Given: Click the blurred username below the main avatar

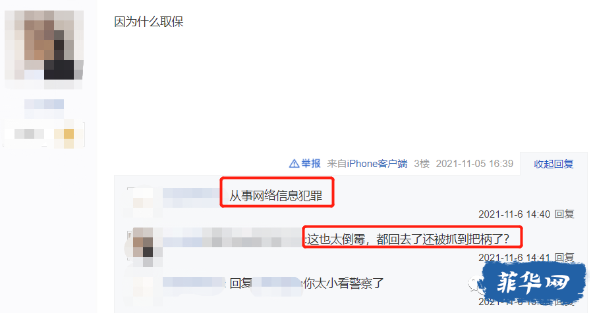Looking at the screenshot, I should click(44, 104).
